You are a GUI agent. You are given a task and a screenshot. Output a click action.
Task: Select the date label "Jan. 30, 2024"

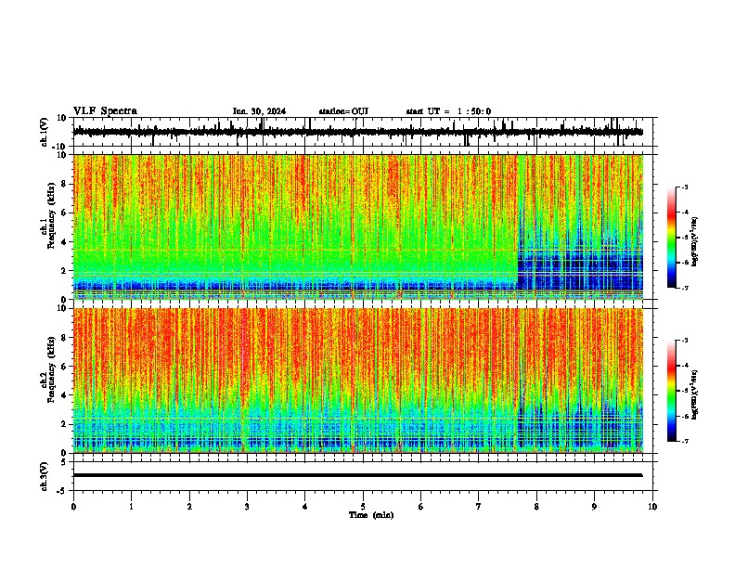[259, 111]
